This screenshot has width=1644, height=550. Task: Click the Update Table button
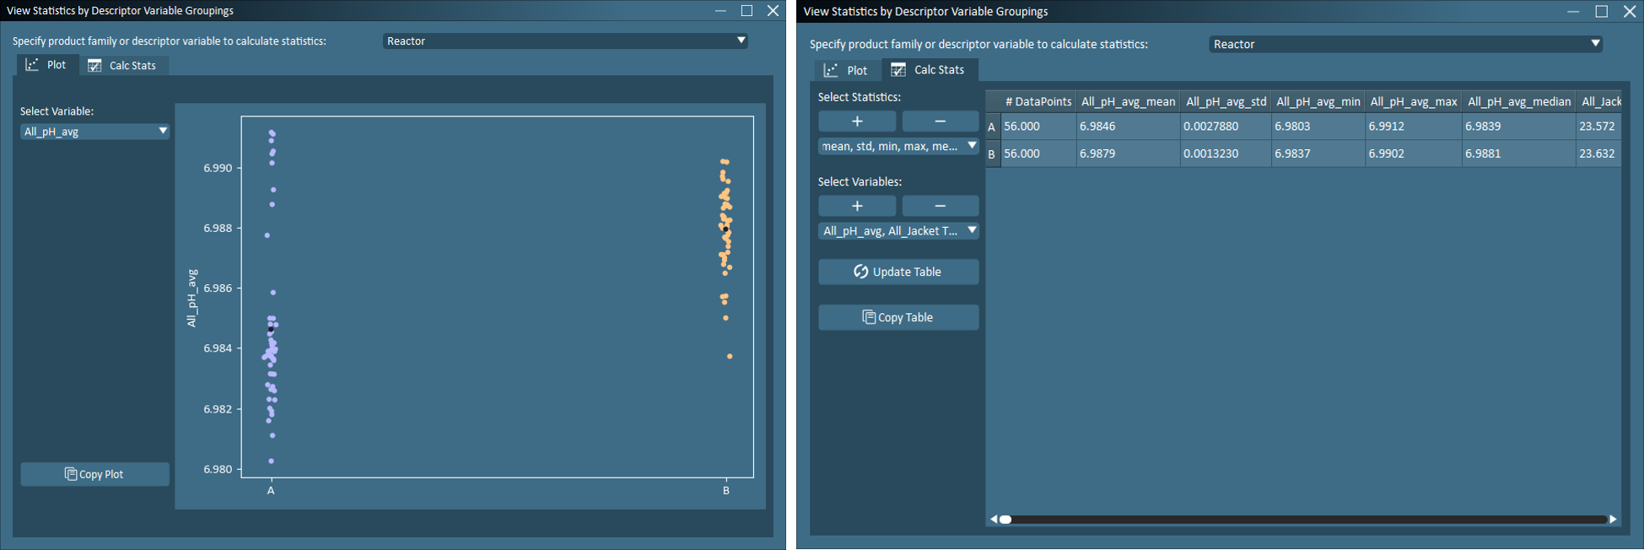point(897,272)
